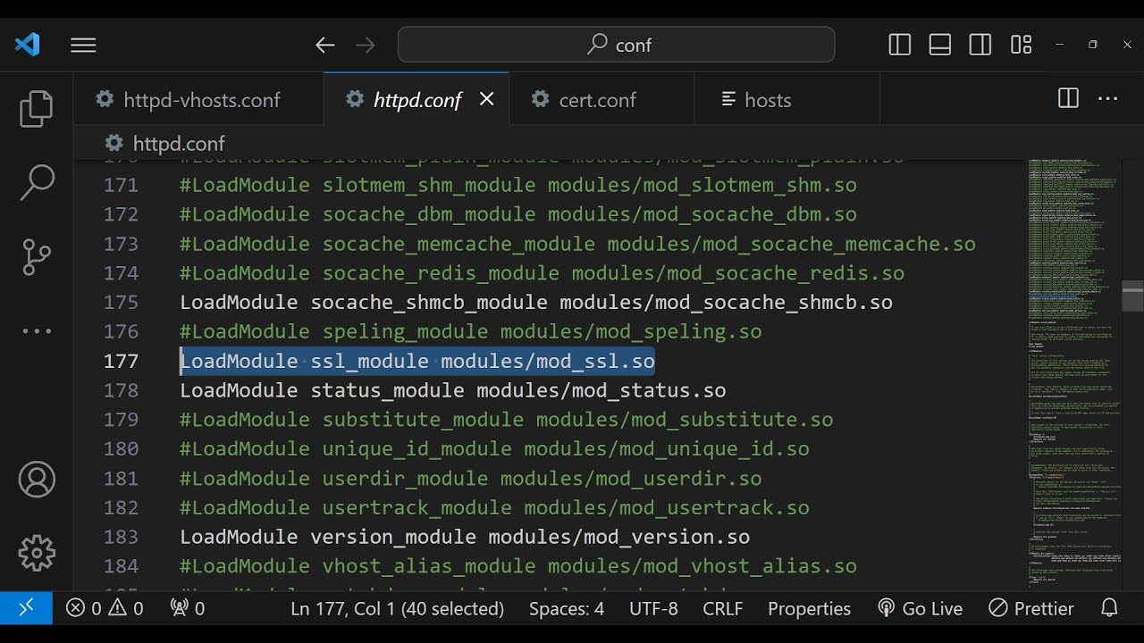This screenshot has width=1144, height=643.
Task: Click the CRLF line ending indicator
Action: pos(722,608)
